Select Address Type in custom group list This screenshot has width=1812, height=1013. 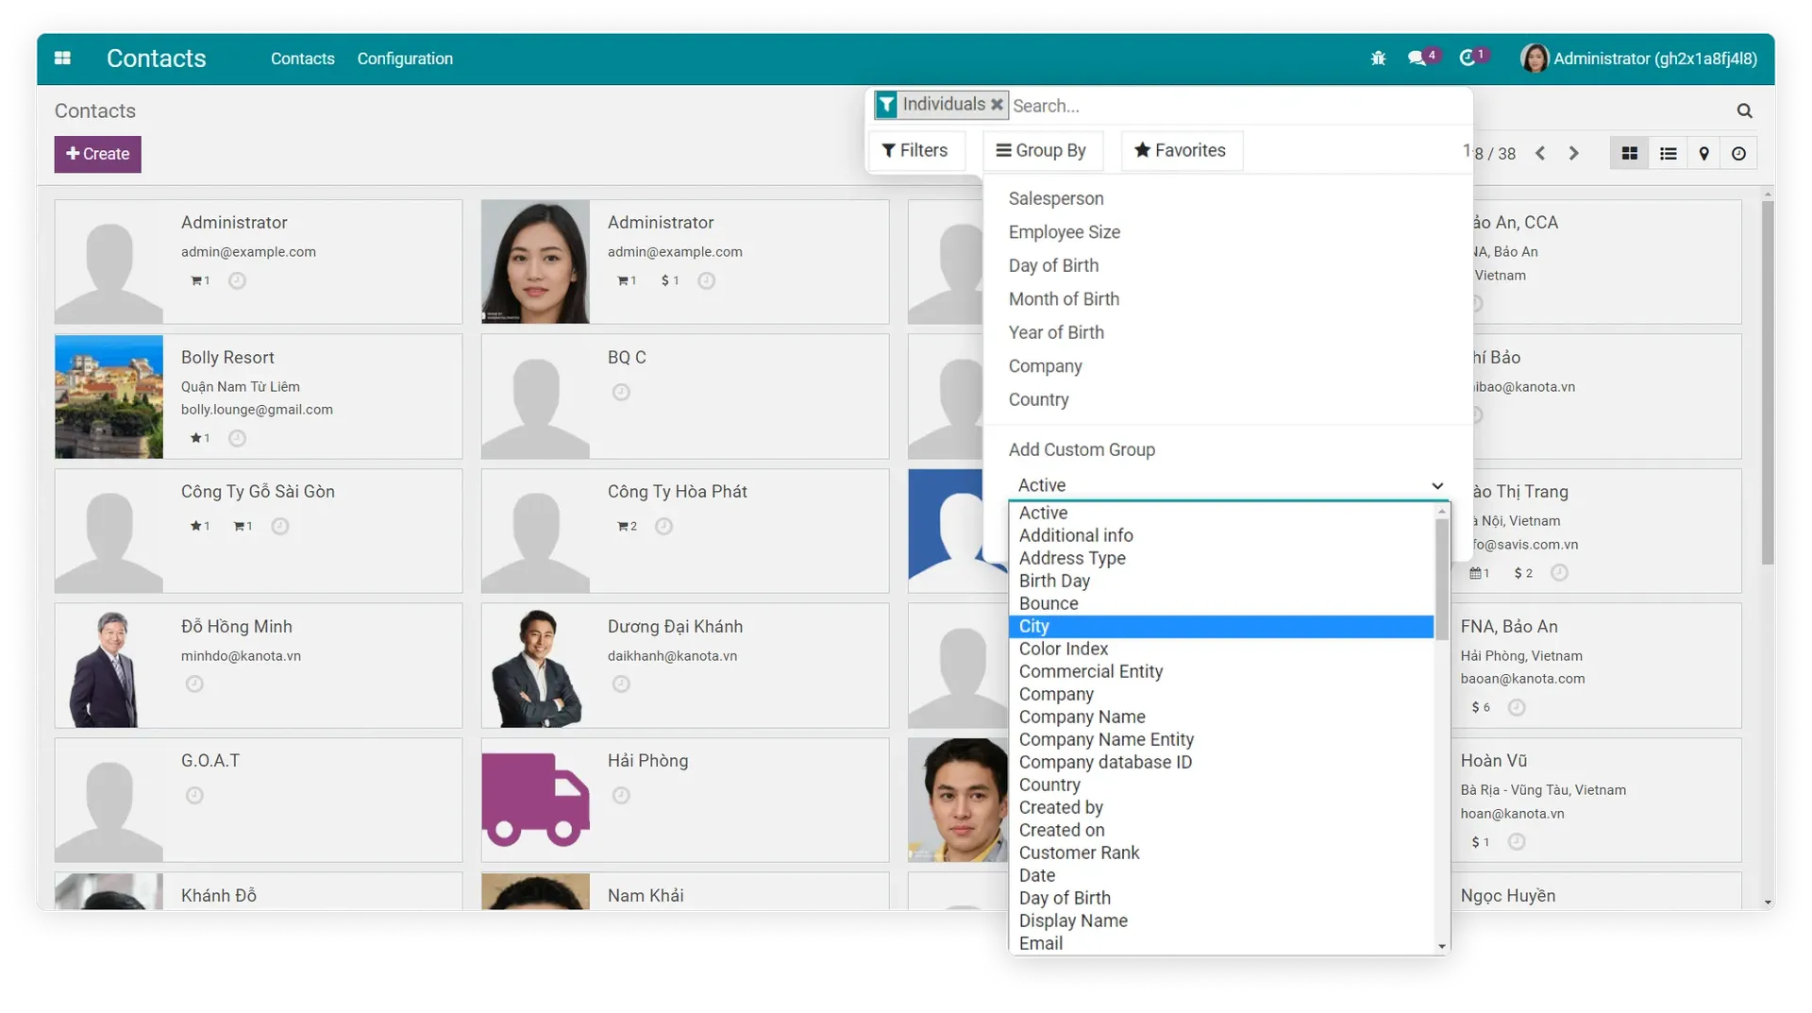coord(1221,558)
